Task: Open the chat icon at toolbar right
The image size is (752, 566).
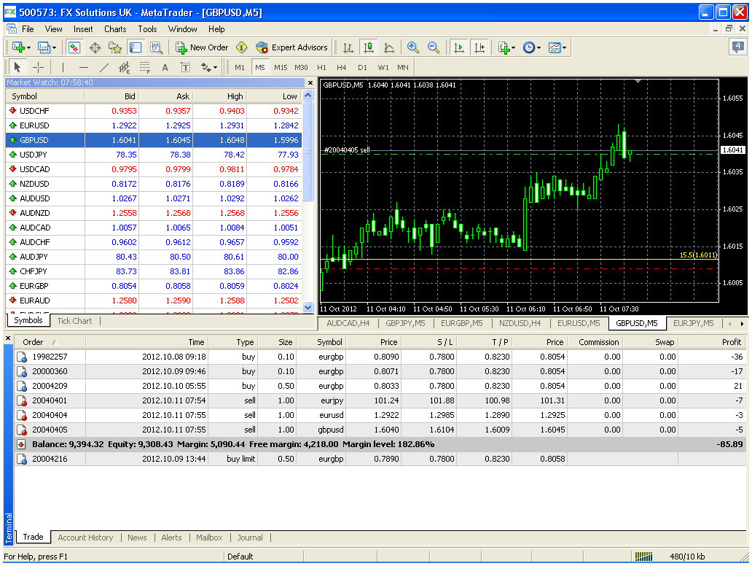Action: point(737,47)
